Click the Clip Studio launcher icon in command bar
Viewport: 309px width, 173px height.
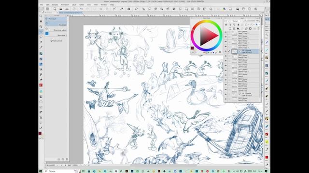pos(47,9)
